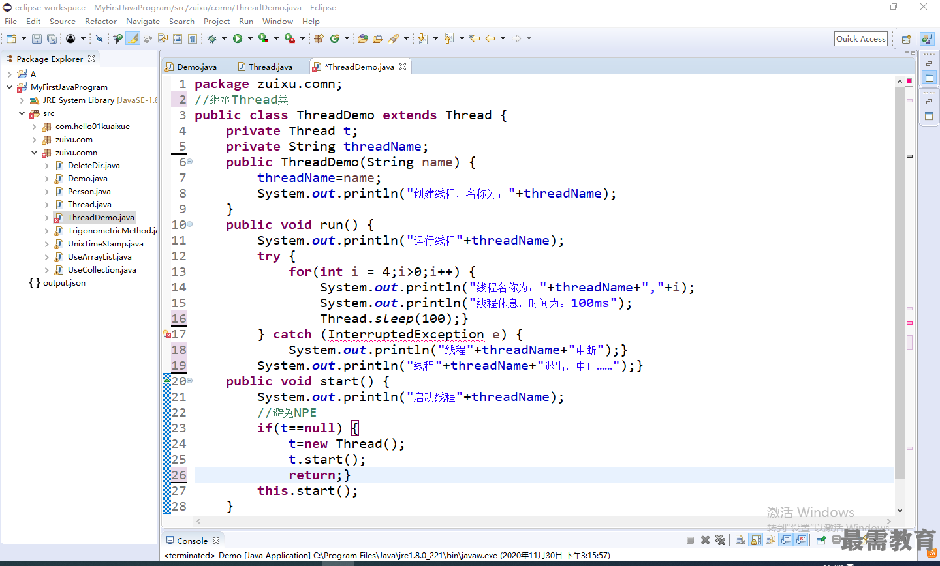Click the error marker on line 17
This screenshot has width=940, height=566.
pos(166,334)
